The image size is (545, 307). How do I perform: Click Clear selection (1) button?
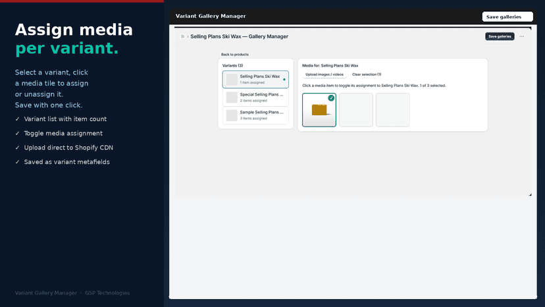[367, 74]
